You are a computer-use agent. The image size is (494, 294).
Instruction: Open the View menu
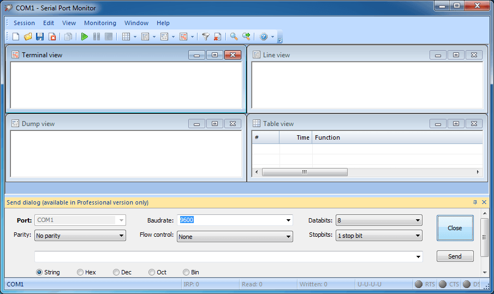[x=69, y=23]
